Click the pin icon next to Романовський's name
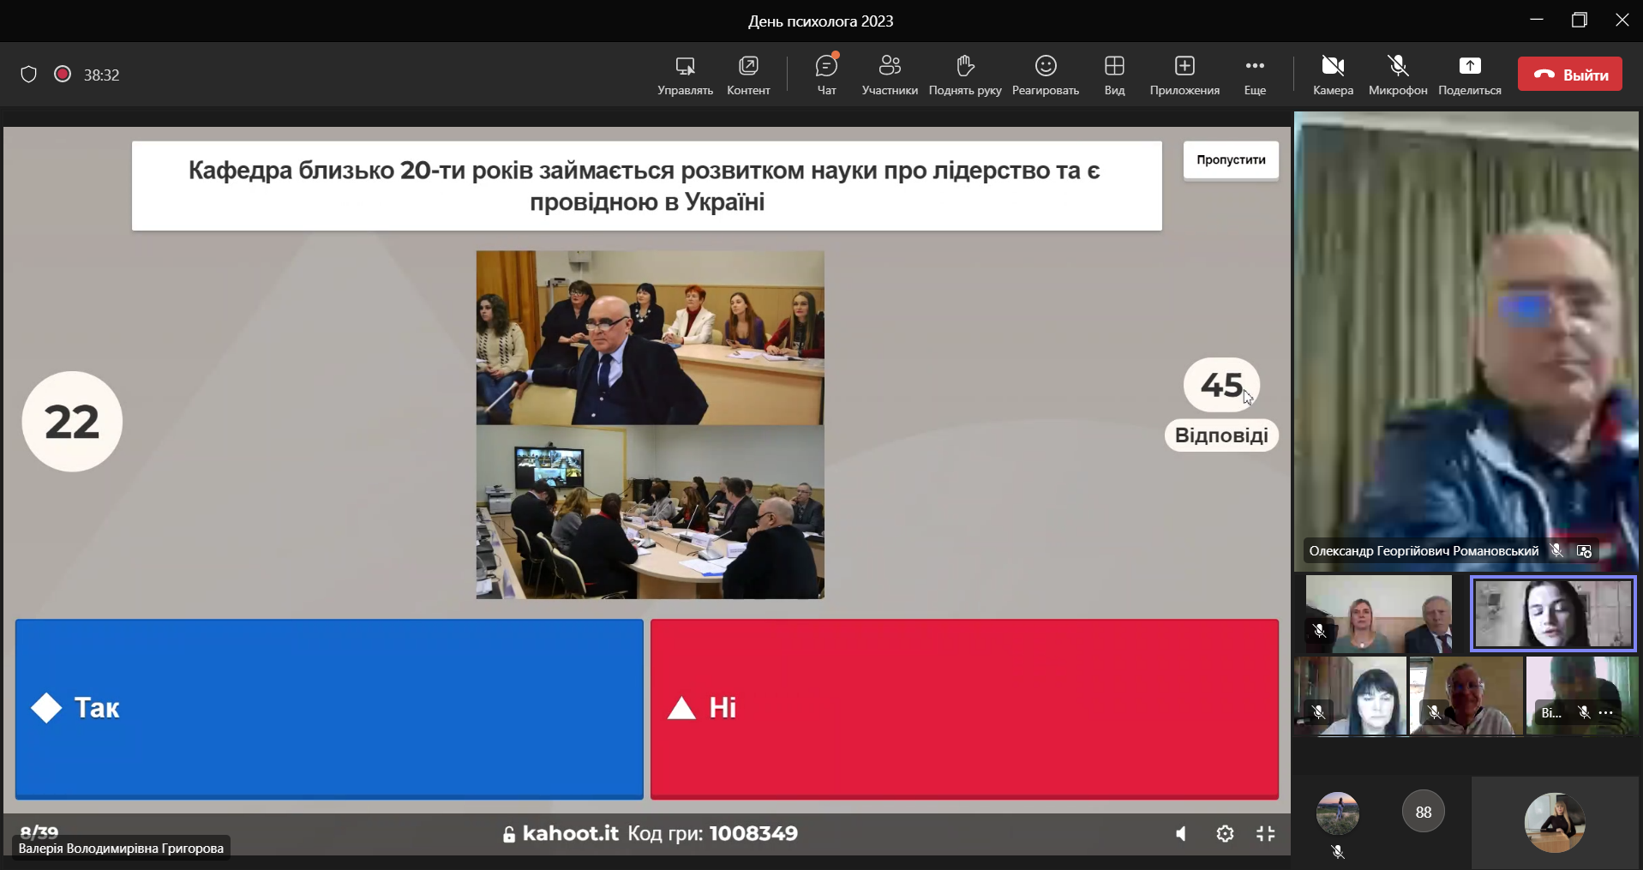The image size is (1643, 870). (1584, 551)
